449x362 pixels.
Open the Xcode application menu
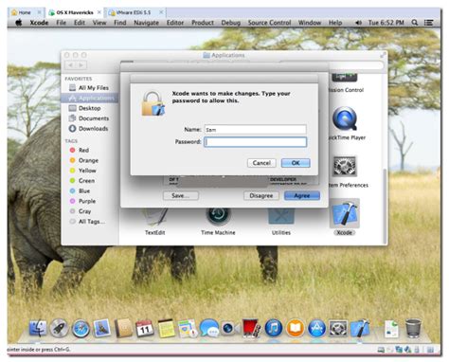[39, 23]
